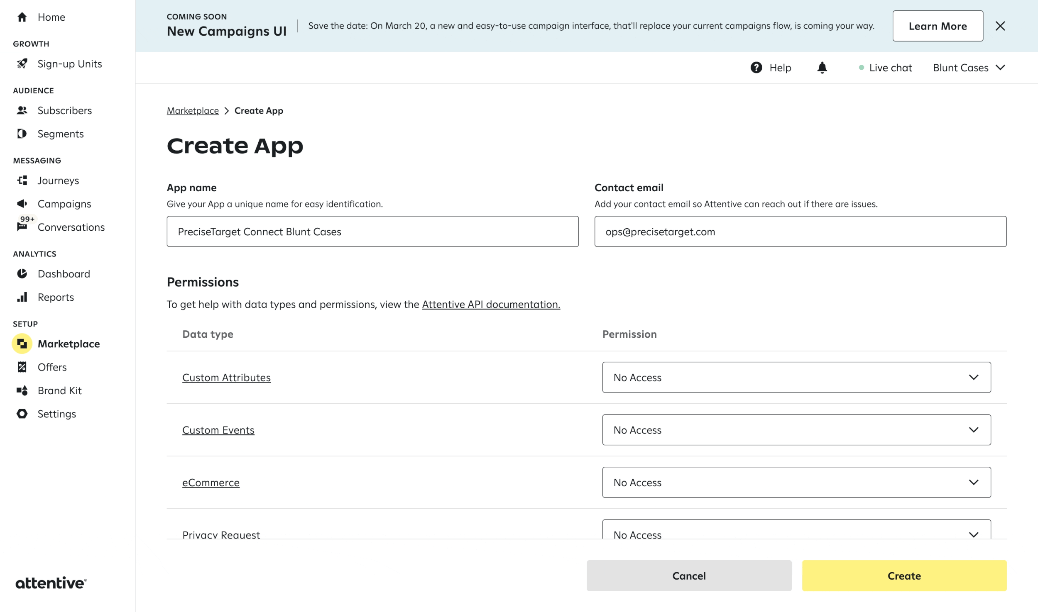Focus the App name input field
This screenshot has width=1038, height=612.
[x=372, y=232]
